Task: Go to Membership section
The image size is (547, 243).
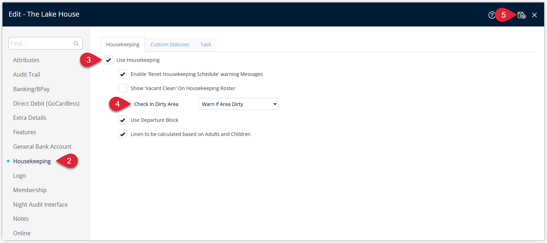Action: pyautogui.click(x=30, y=190)
